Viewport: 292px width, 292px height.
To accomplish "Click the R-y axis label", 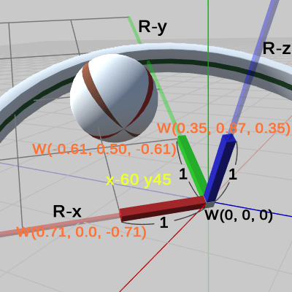I will coord(153,27).
